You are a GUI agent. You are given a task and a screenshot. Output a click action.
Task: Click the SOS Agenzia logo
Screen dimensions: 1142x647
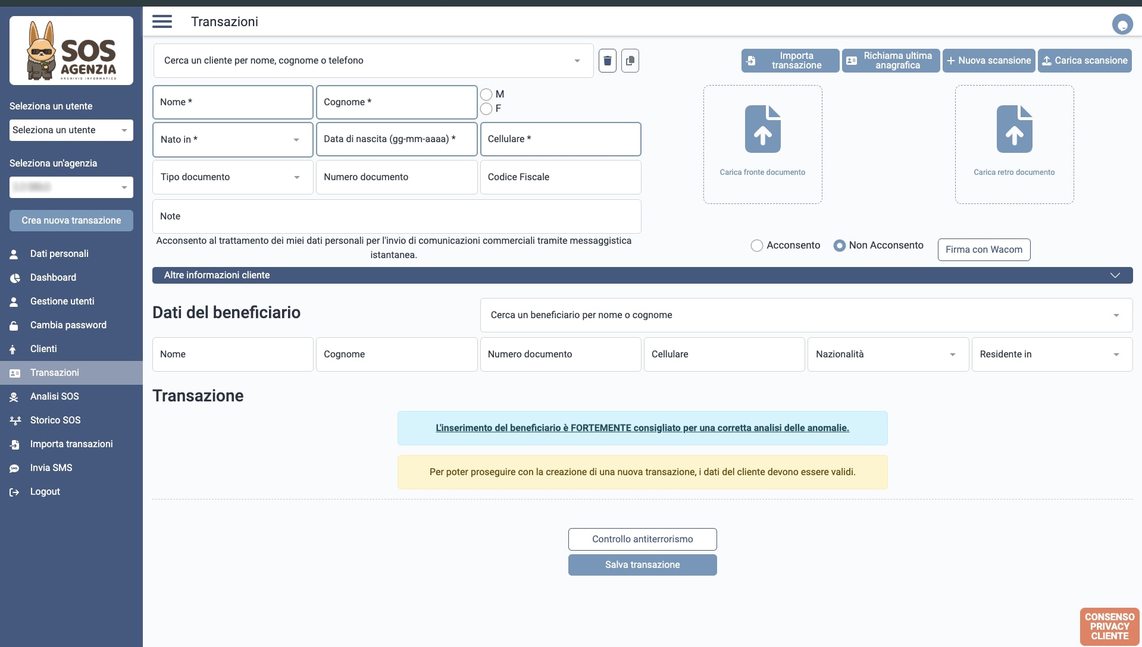click(x=71, y=51)
